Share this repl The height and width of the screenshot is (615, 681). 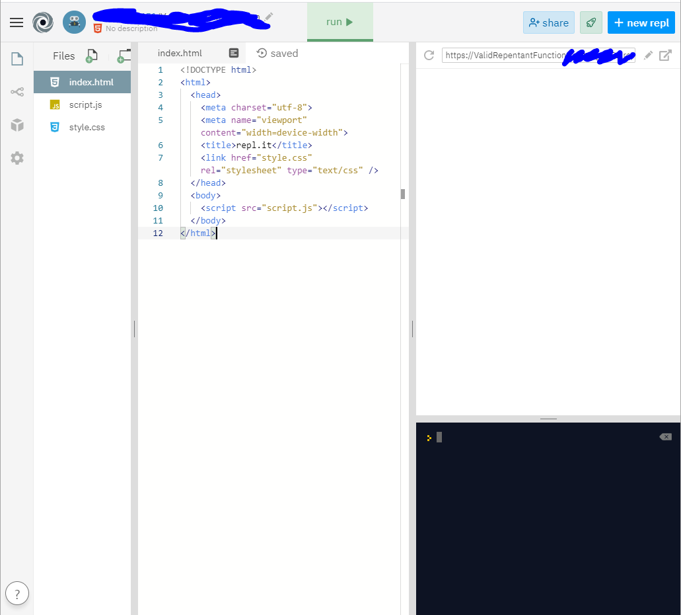(x=548, y=22)
